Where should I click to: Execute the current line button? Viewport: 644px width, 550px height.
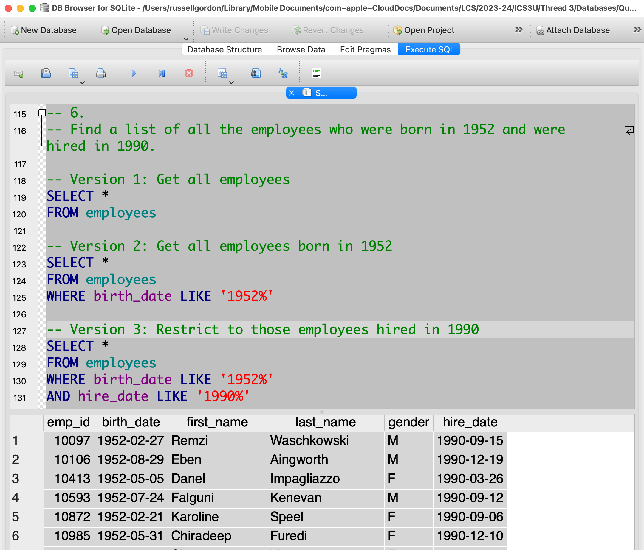point(161,74)
